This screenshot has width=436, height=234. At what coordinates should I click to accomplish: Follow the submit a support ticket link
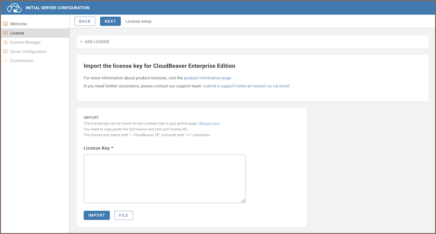point(225,86)
